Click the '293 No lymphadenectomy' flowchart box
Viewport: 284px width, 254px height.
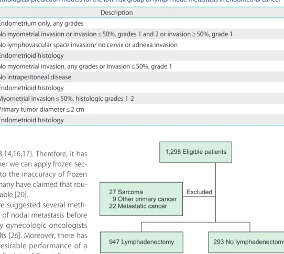click(x=246, y=242)
